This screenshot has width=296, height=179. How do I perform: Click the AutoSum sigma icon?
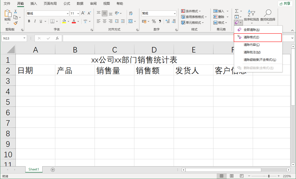[x=237, y=11]
